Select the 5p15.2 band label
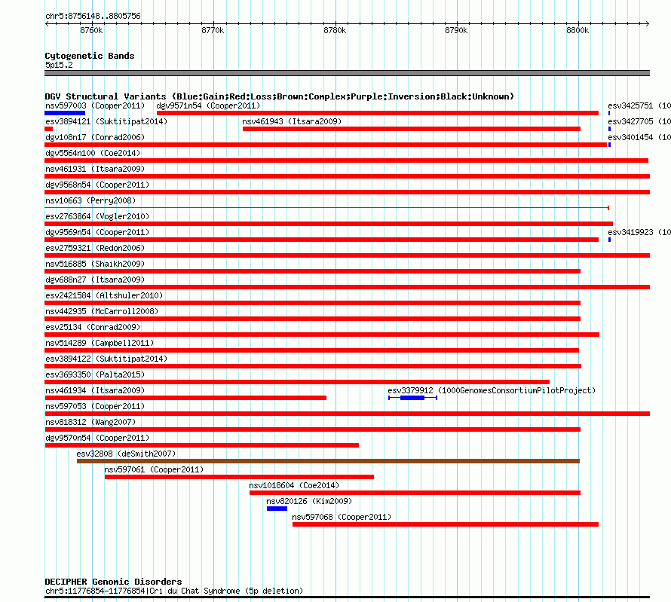Screen dimensions: 671x602 click(x=59, y=65)
